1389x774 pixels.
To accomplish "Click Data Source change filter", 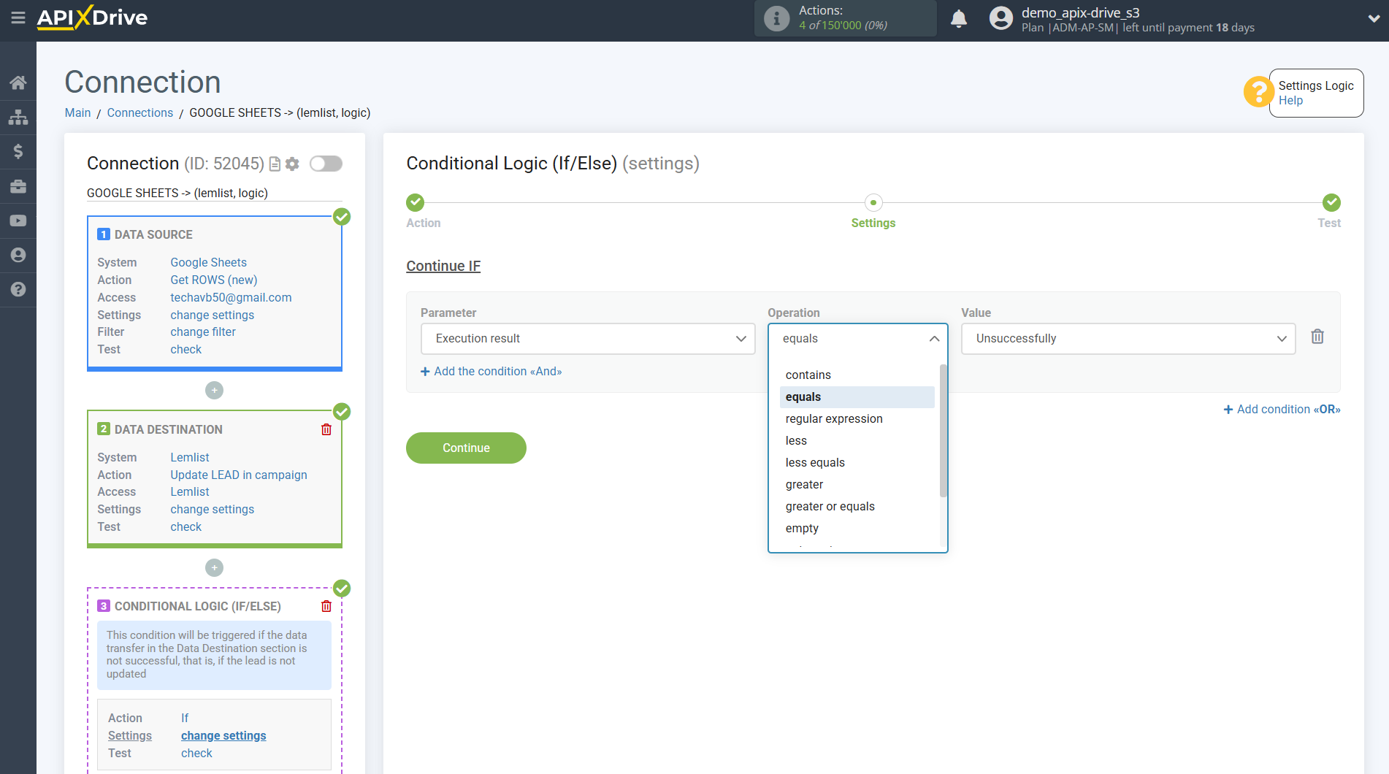I will [203, 332].
